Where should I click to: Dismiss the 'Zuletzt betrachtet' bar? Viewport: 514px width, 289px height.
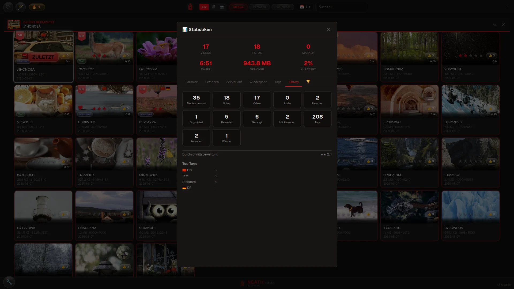coord(503,25)
